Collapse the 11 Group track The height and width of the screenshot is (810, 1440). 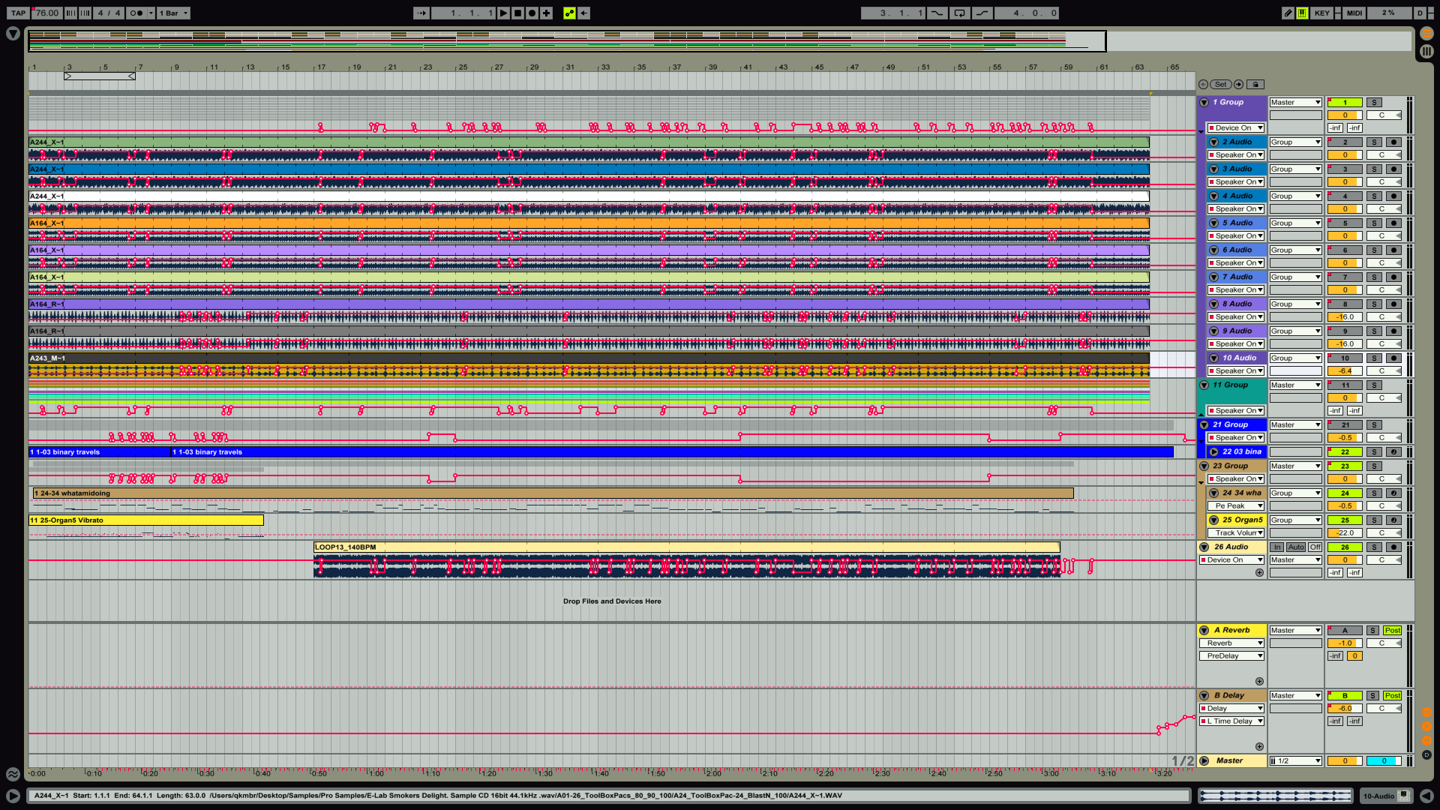pyautogui.click(x=1204, y=385)
